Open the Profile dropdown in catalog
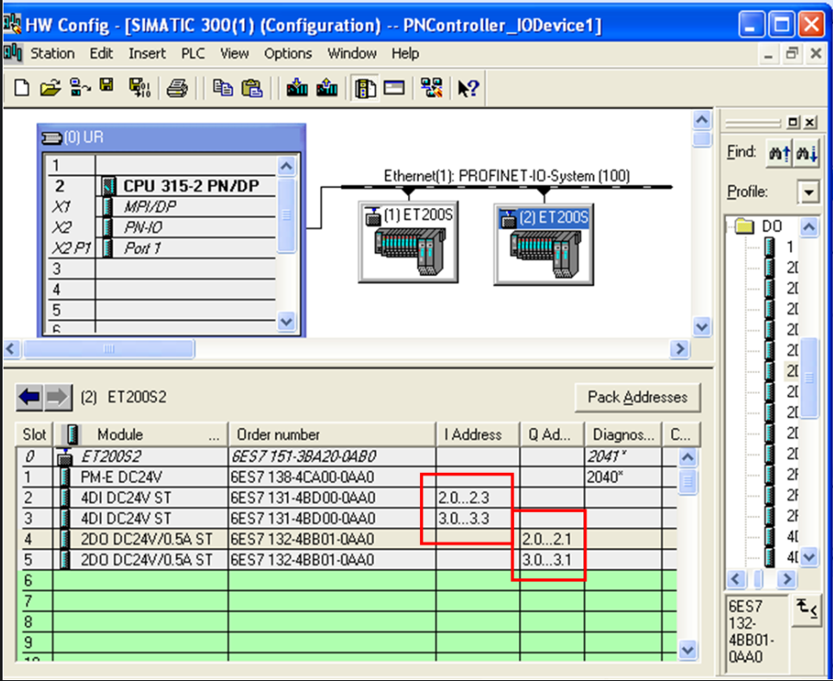833x681 pixels. tap(809, 192)
